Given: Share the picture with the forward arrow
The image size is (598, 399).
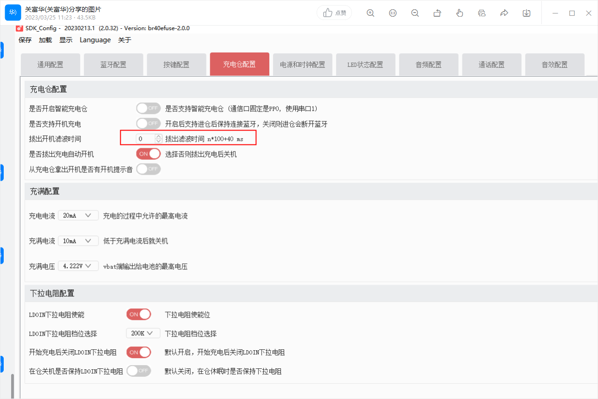Looking at the screenshot, I should pyautogui.click(x=504, y=13).
